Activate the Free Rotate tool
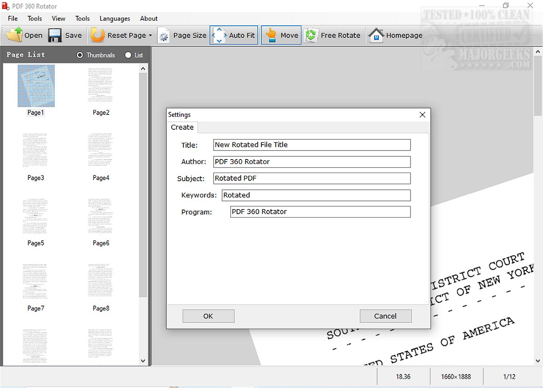This screenshot has height=388, width=543. click(332, 35)
